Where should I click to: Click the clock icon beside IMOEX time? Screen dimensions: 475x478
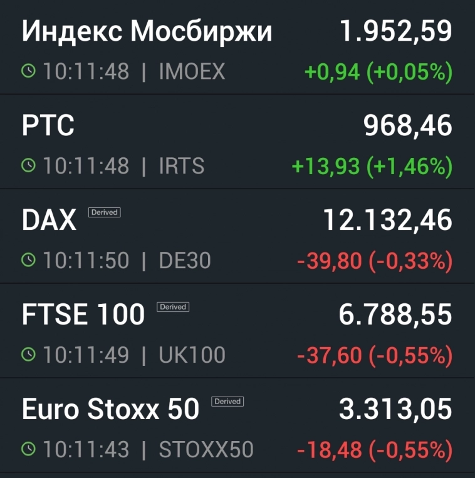(x=29, y=71)
